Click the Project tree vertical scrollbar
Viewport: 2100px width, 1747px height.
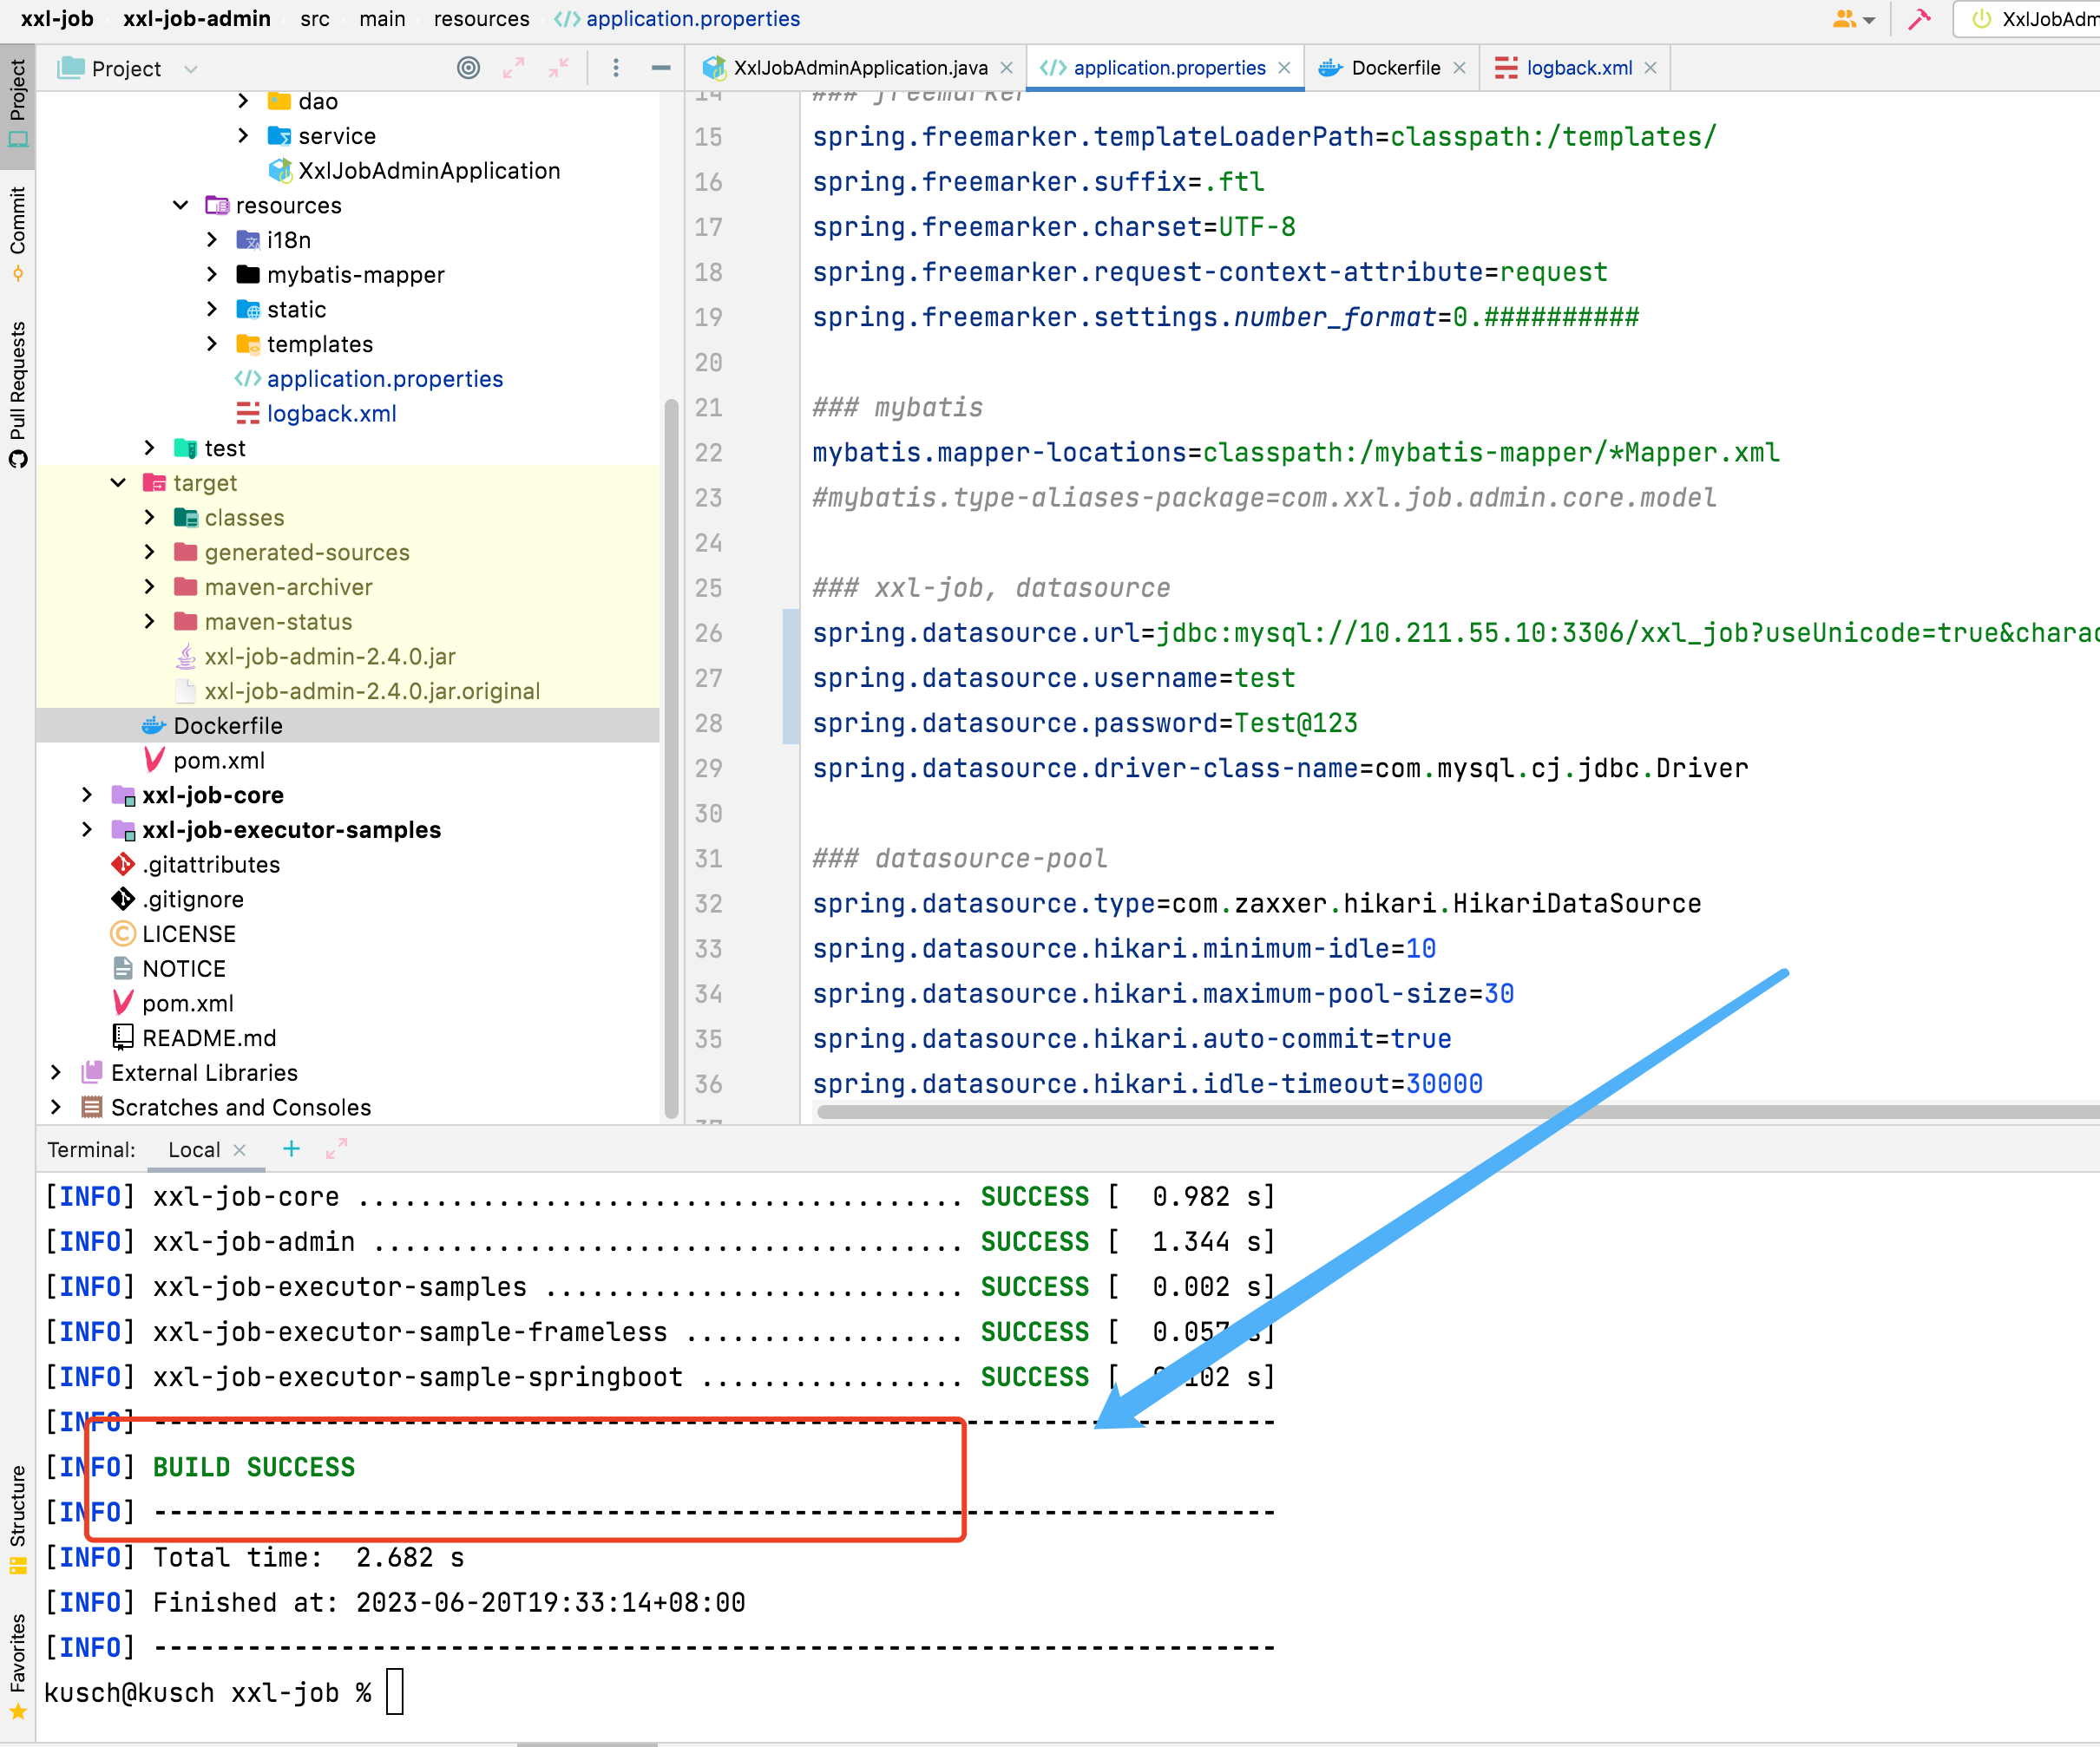[x=671, y=760]
